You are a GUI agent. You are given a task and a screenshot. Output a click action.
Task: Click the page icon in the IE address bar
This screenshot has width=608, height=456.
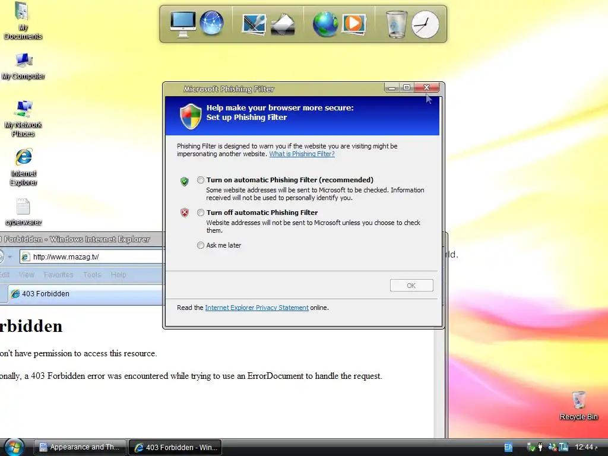(26, 256)
